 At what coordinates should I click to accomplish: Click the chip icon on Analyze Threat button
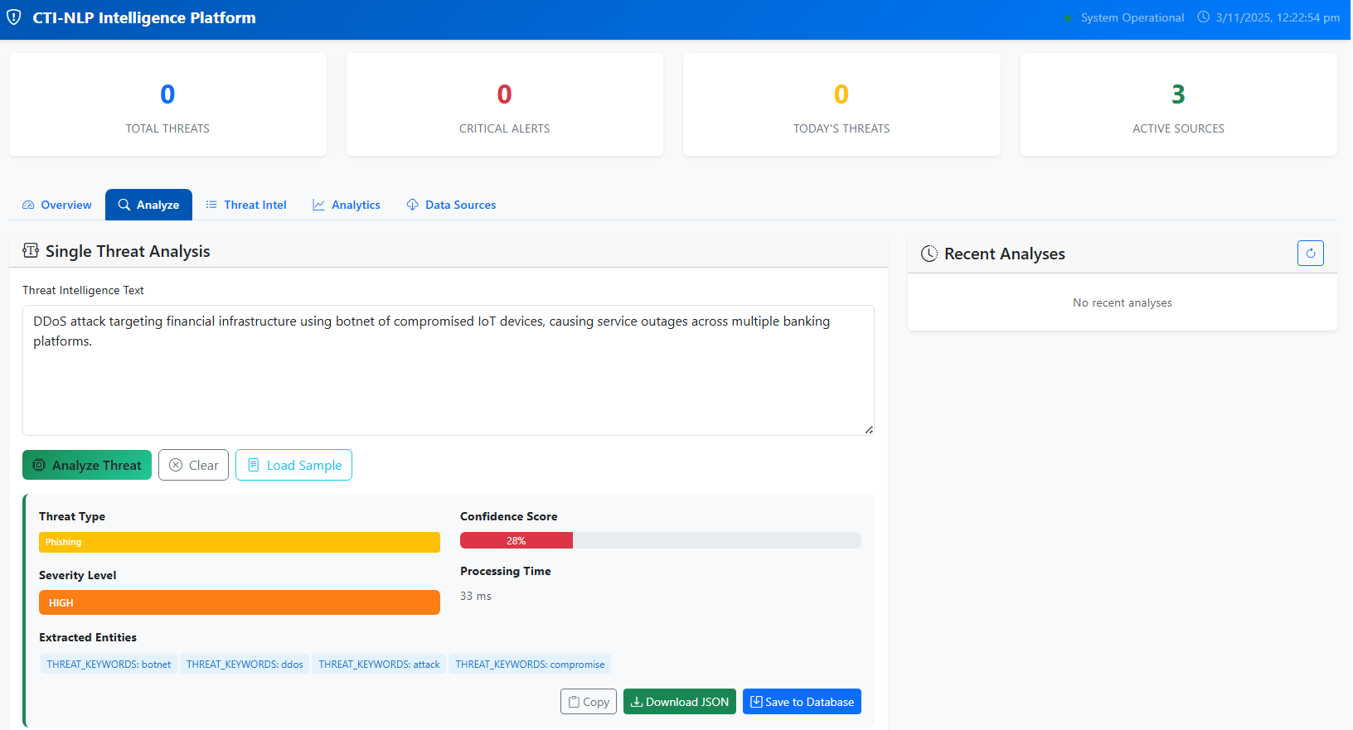pyautogui.click(x=39, y=465)
